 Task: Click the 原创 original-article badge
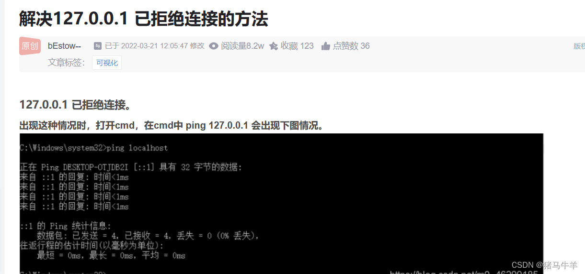(x=30, y=46)
